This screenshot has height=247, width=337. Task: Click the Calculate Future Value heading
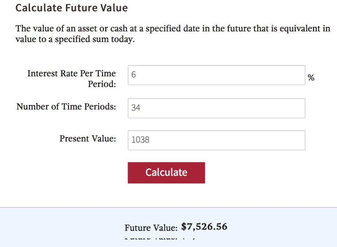coord(71,8)
